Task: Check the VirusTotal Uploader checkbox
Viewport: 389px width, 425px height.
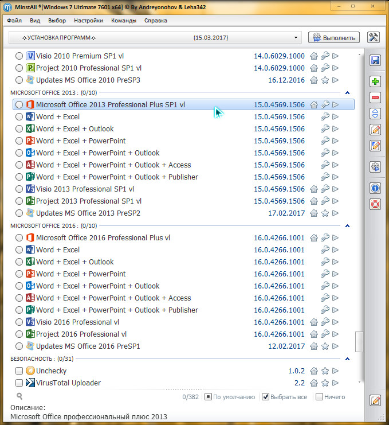Action: tap(19, 383)
